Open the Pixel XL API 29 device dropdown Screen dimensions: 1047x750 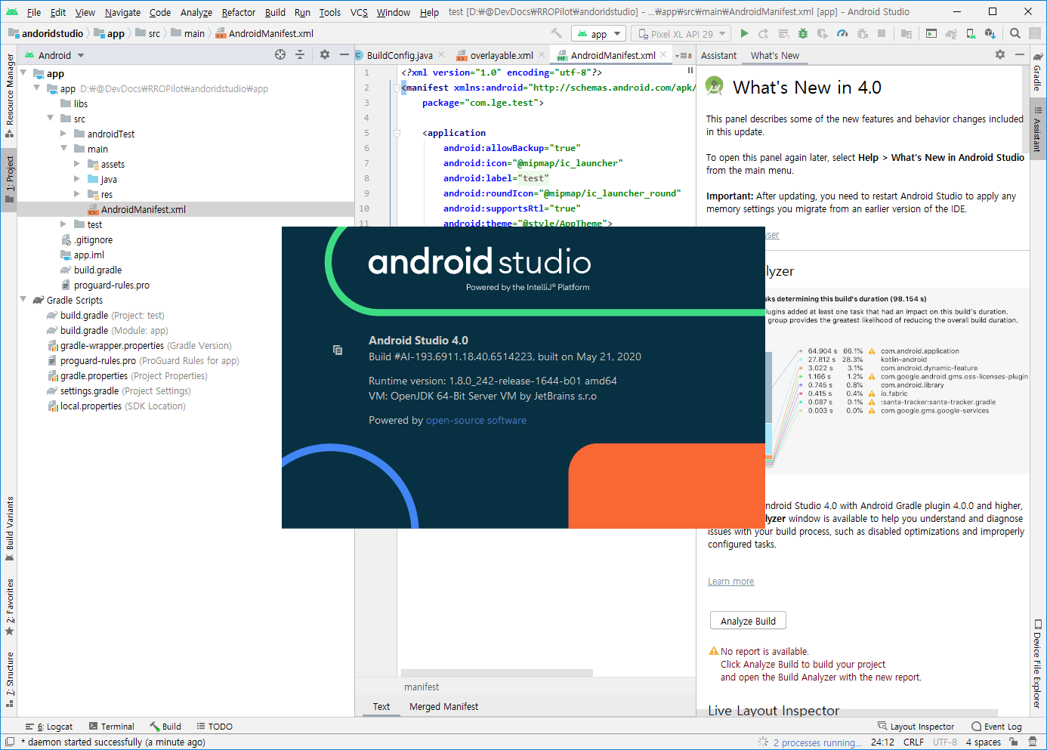pyautogui.click(x=682, y=33)
